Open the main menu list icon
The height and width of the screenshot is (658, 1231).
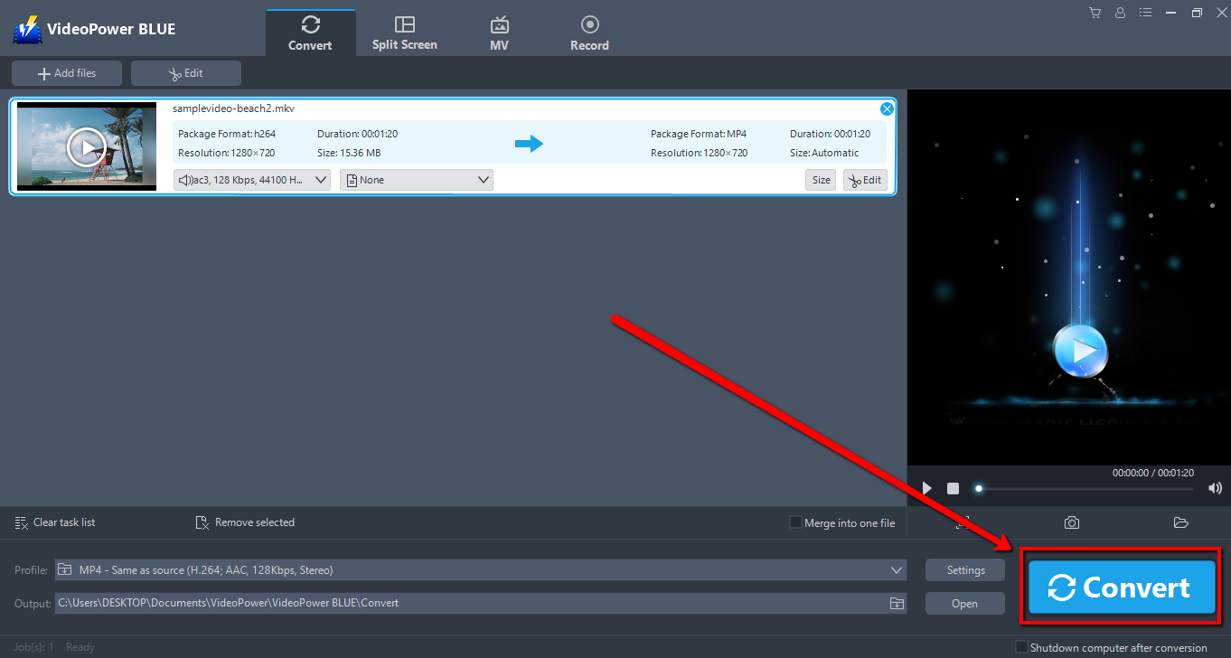tap(1145, 13)
